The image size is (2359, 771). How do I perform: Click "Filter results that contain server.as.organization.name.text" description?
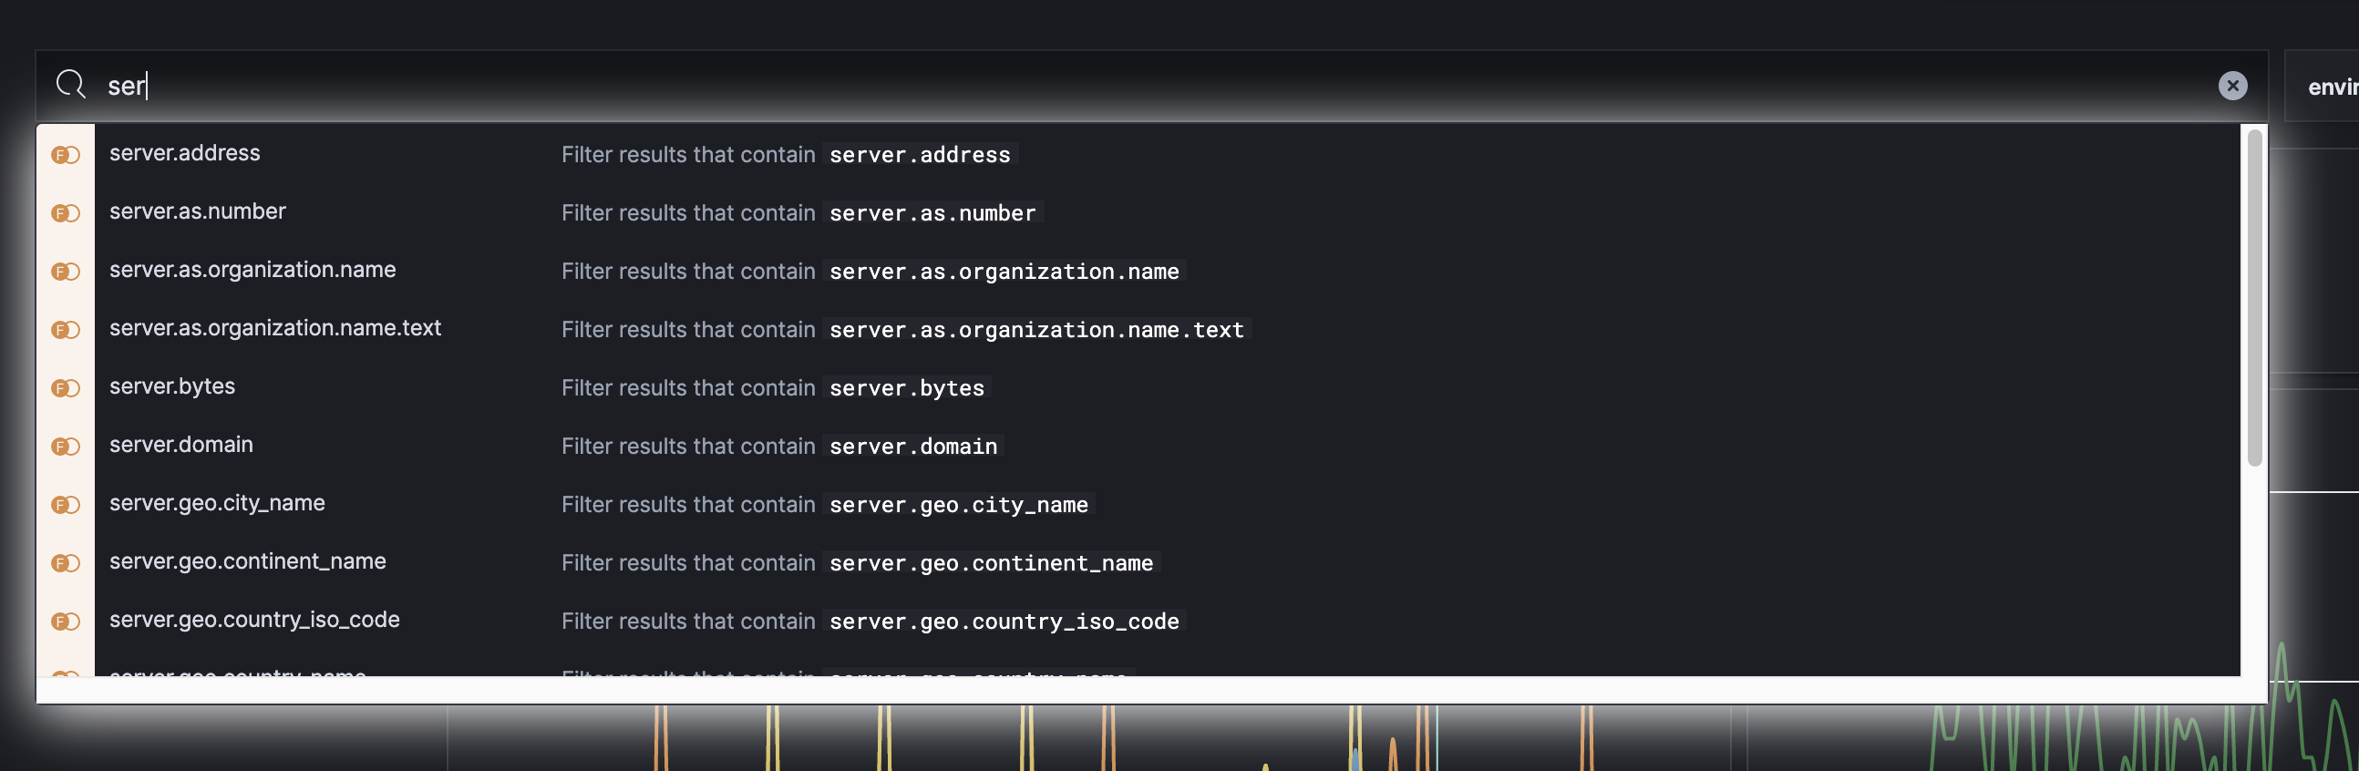point(906,330)
